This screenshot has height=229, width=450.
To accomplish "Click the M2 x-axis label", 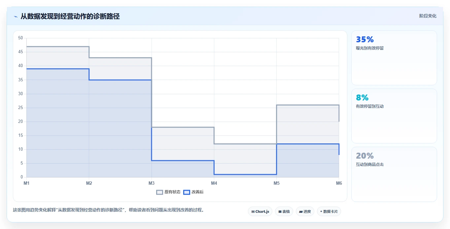I will [x=89, y=183].
